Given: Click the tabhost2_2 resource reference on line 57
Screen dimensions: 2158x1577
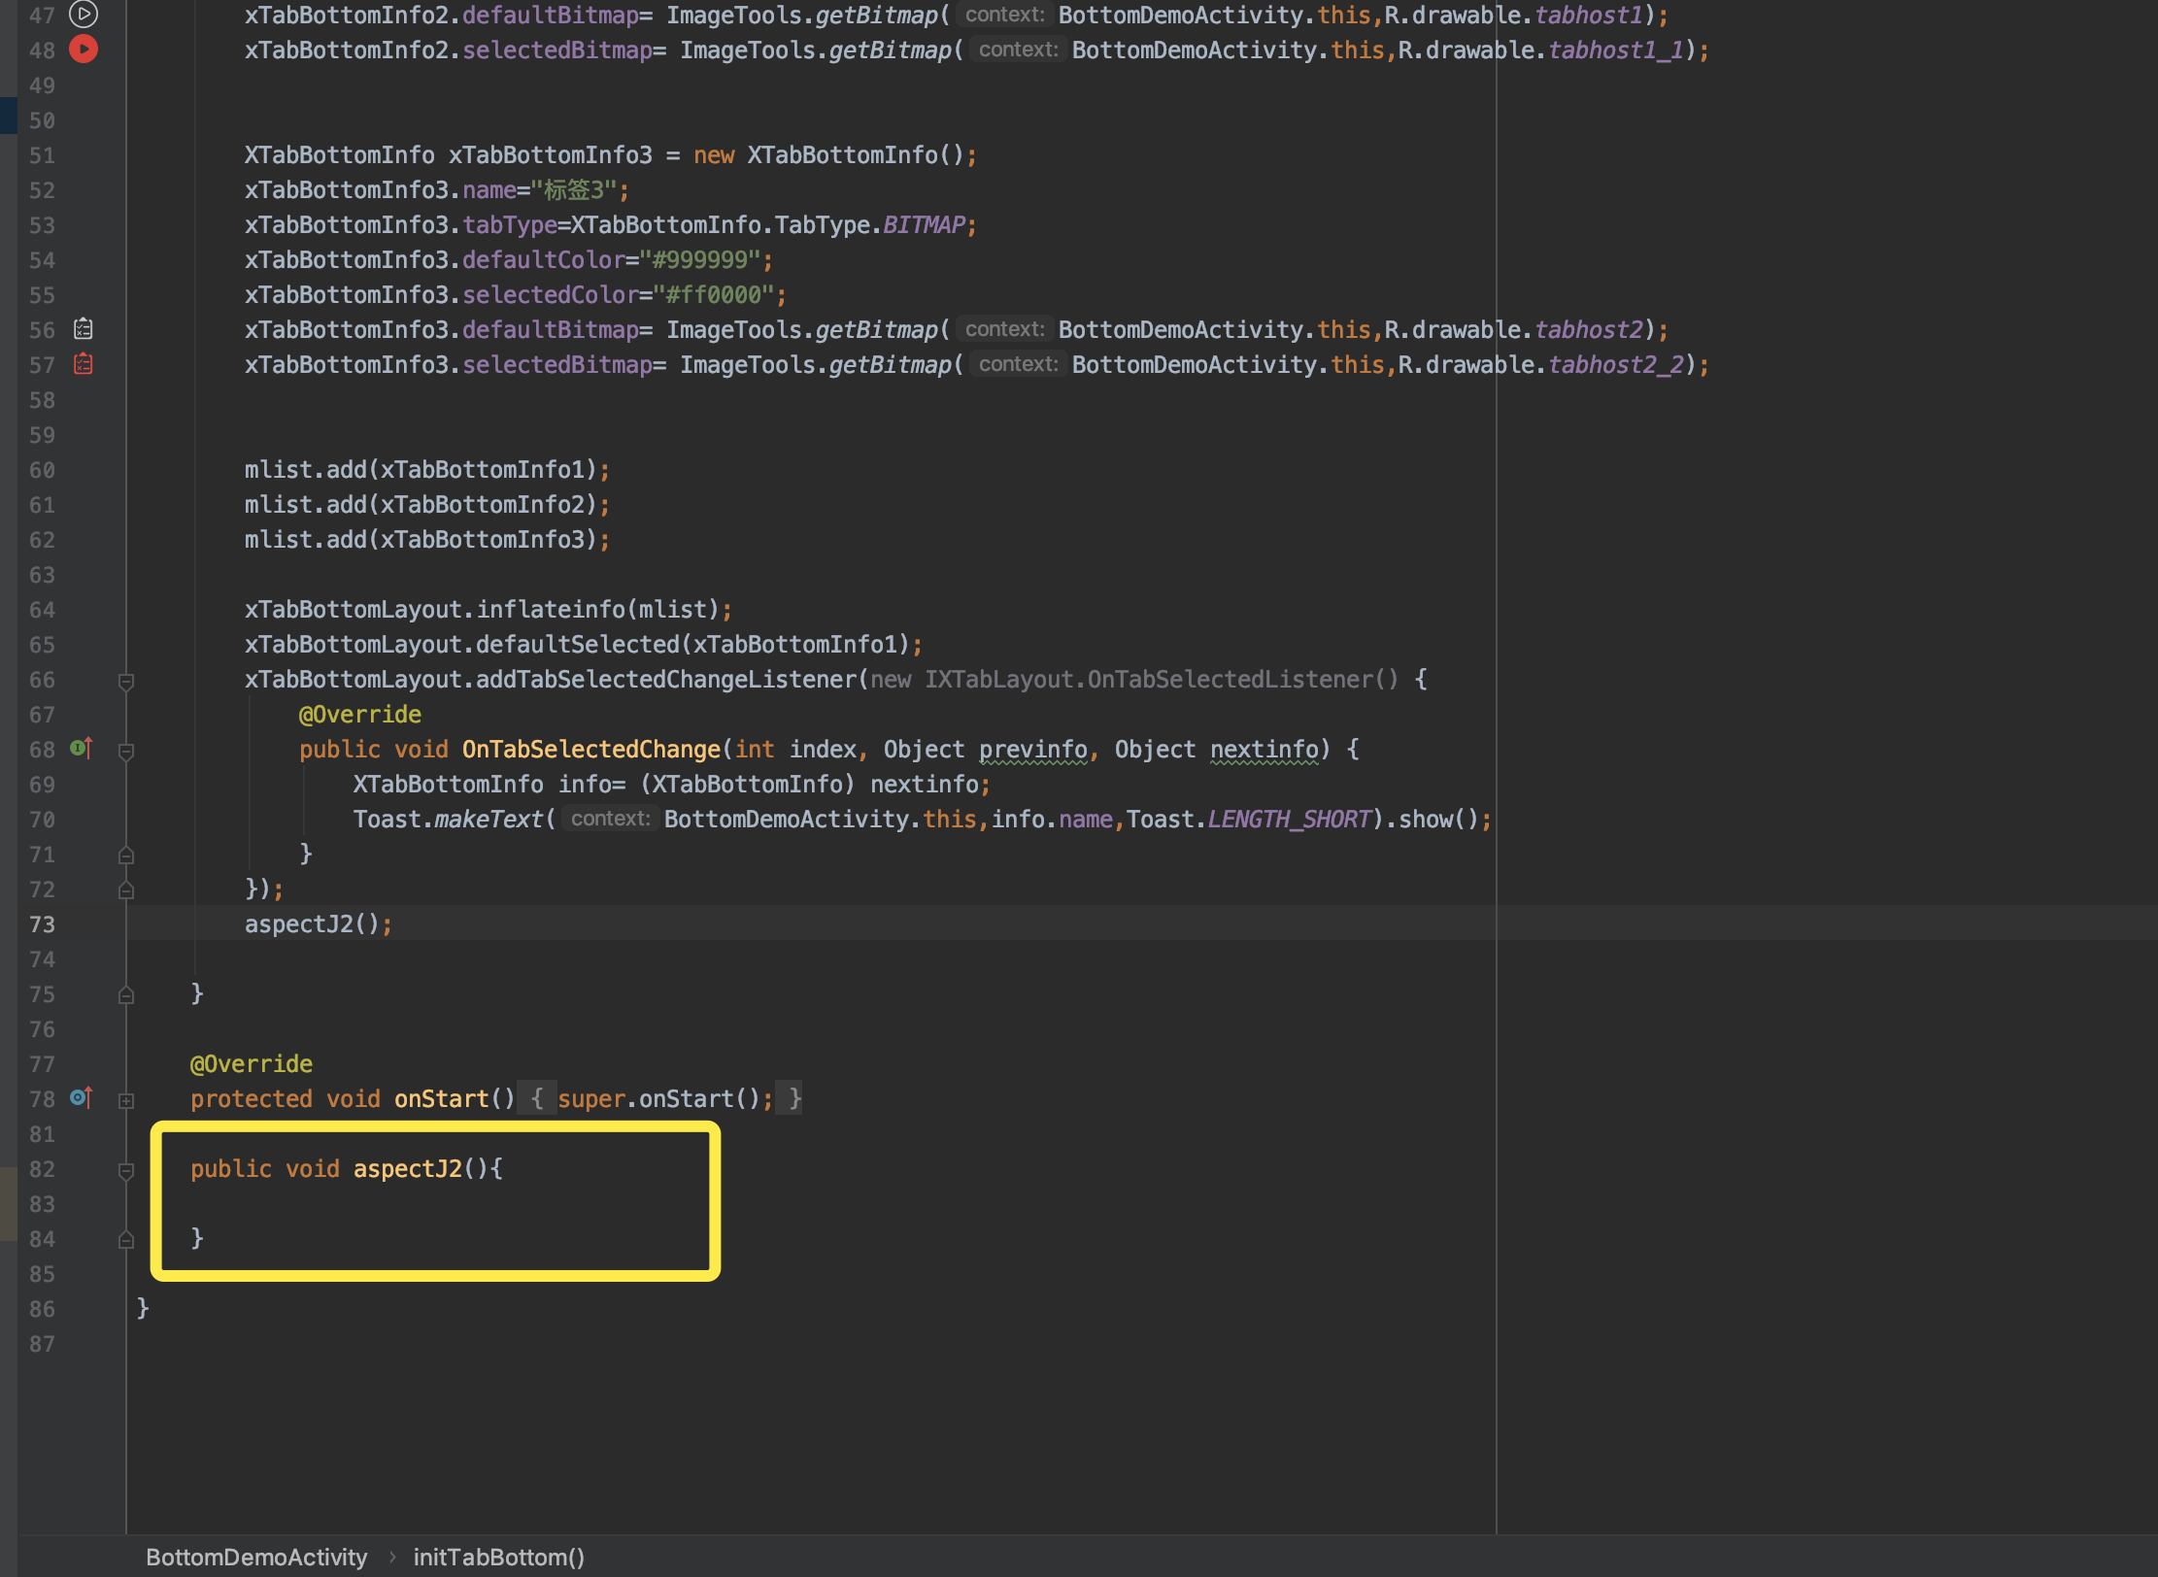Looking at the screenshot, I should 1616,364.
